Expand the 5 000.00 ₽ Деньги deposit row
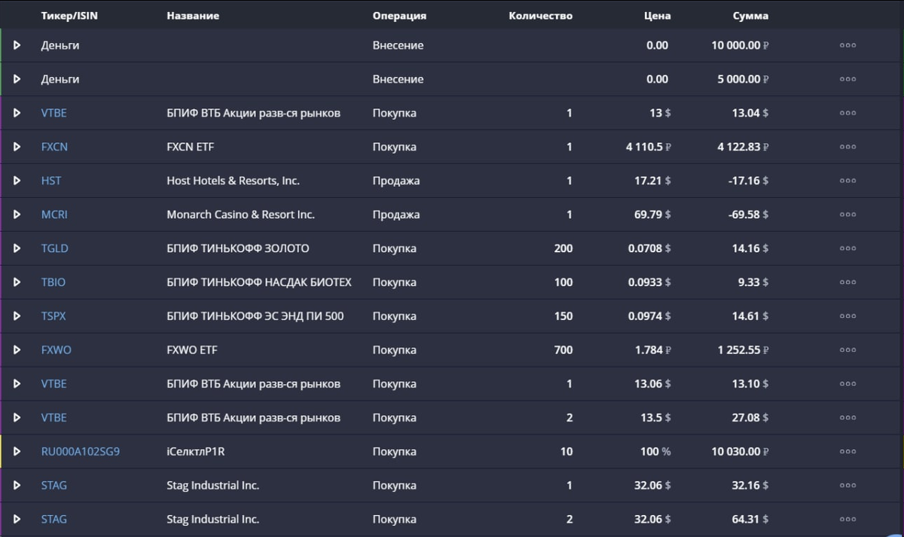The height and width of the screenshot is (537, 904). [17, 79]
